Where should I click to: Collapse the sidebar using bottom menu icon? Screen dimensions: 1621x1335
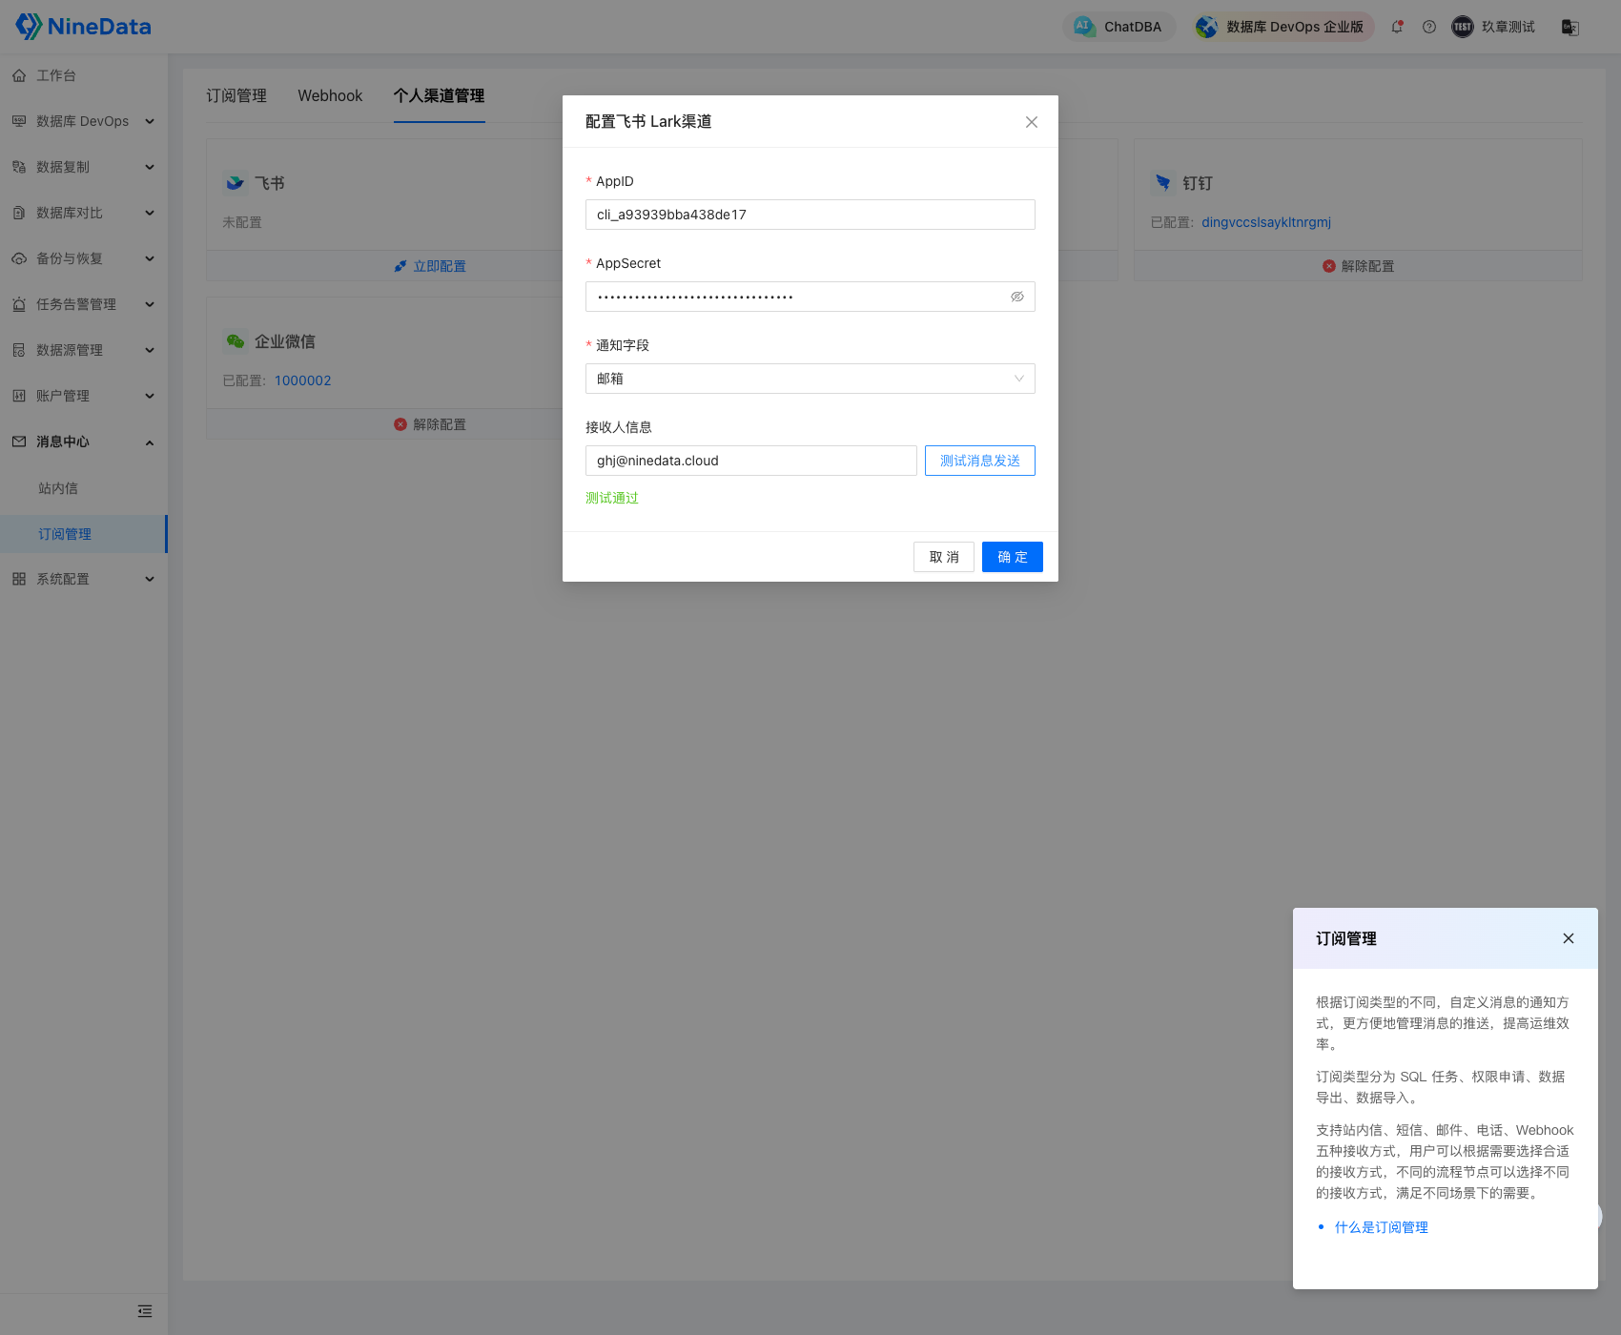(145, 1311)
